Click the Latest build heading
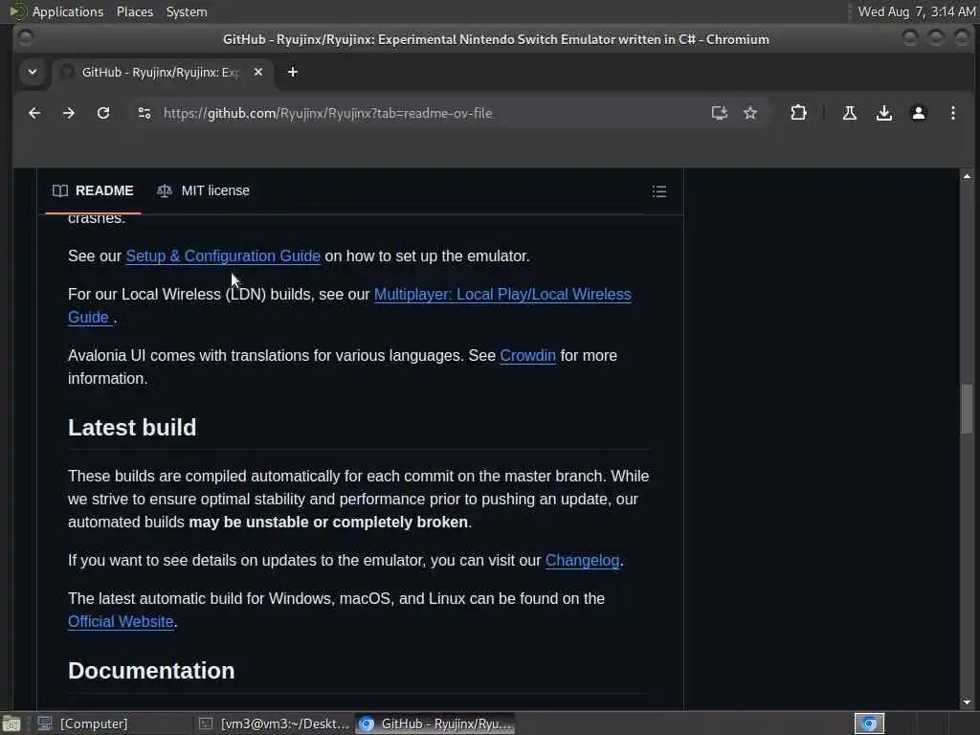 point(132,428)
